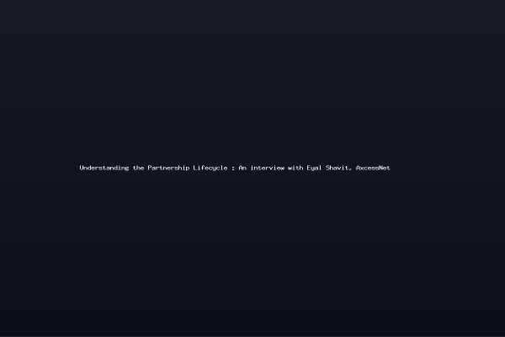This screenshot has width=505, height=337.
Task: Click the capital "S" of "Shavit"
Action: click(328, 168)
